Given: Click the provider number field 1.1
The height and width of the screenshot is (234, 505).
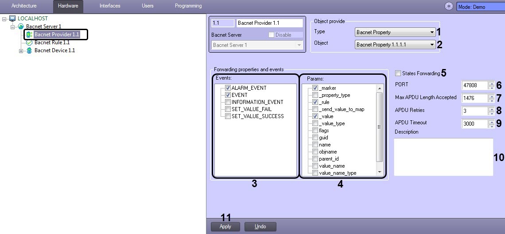Looking at the screenshot, I should tap(223, 23).
